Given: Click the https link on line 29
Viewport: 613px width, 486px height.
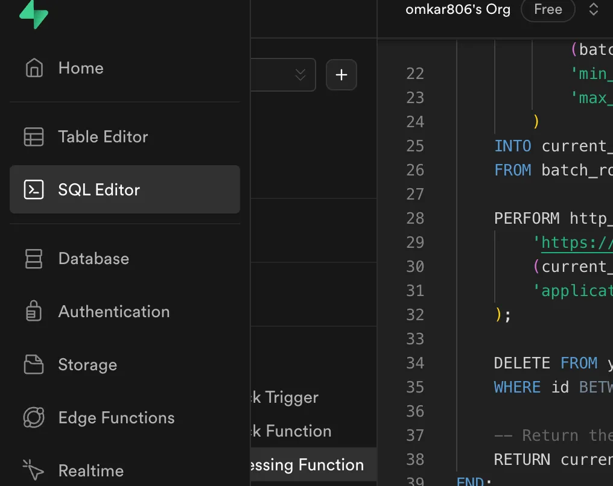Looking at the screenshot, I should coord(577,242).
